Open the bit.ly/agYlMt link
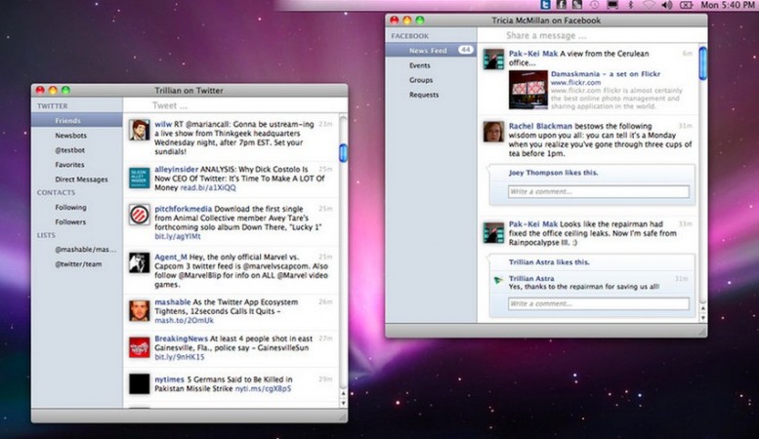 (177, 236)
